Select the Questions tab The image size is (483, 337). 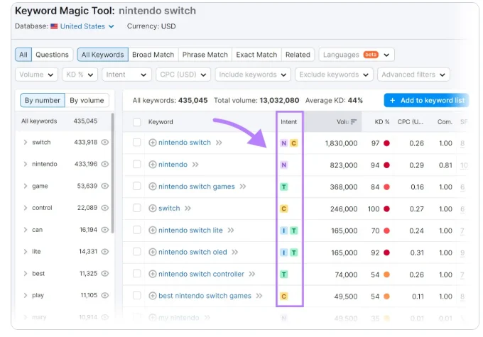pyautogui.click(x=52, y=55)
